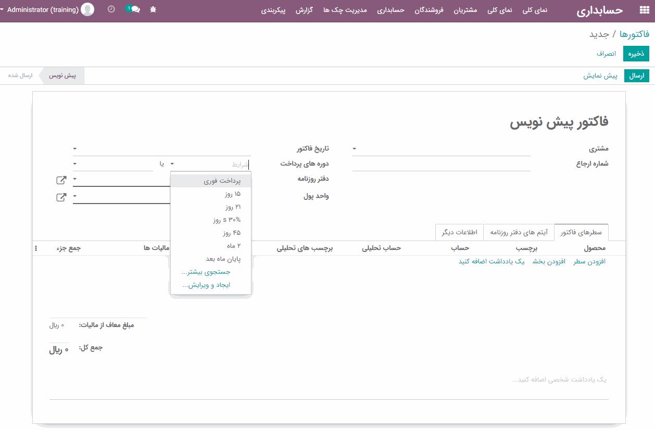Click ایجاد و ویرایش... create and edit option
This screenshot has width=655, height=430.
click(211, 285)
